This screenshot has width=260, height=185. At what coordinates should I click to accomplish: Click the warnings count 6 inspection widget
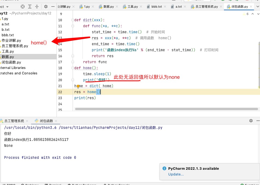(246, 14)
